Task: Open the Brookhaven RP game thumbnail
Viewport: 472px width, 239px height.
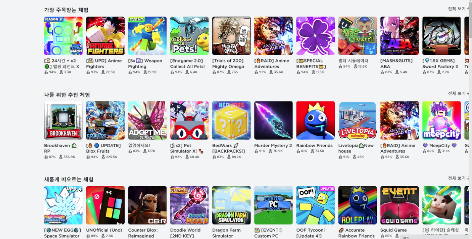Action: [63, 120]
